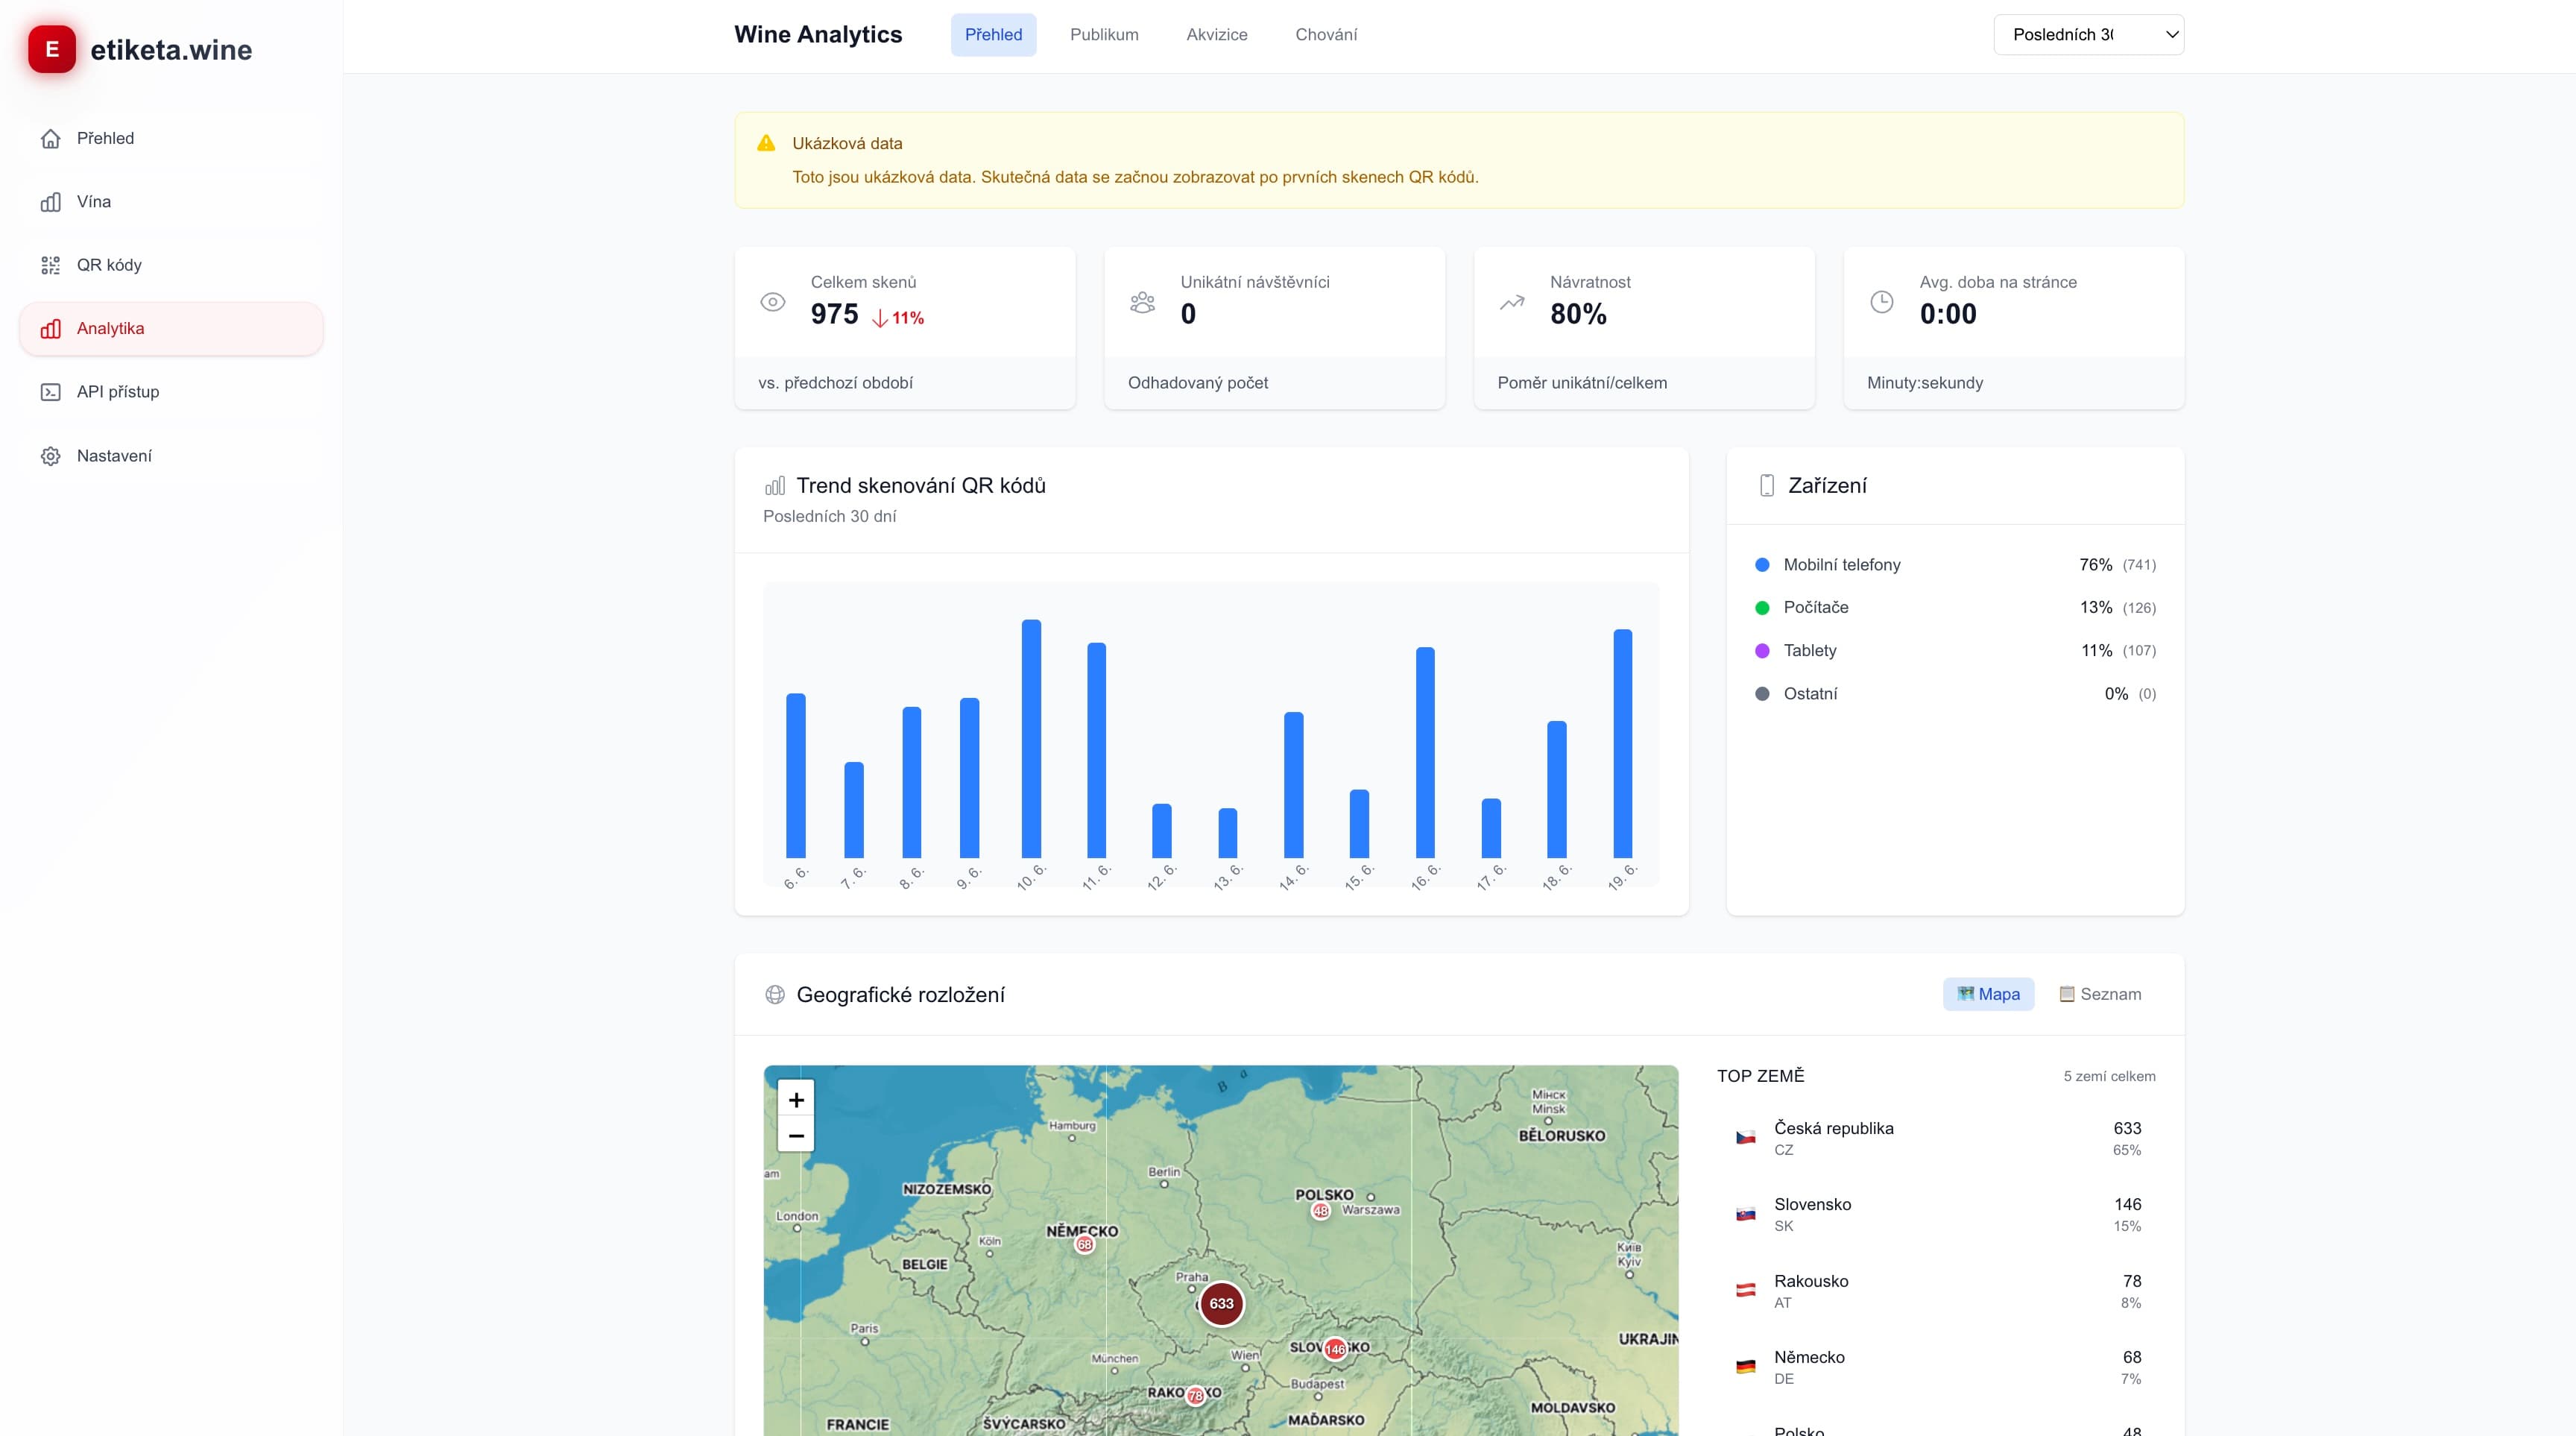
Task: Open Vína via its chart icon
Action: (51, 202)
